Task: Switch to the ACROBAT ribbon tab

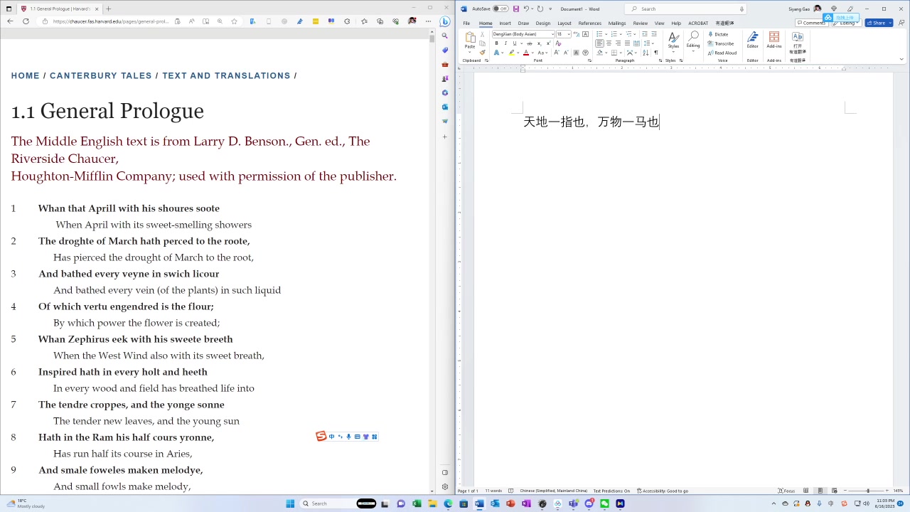Action: [698, 23]
